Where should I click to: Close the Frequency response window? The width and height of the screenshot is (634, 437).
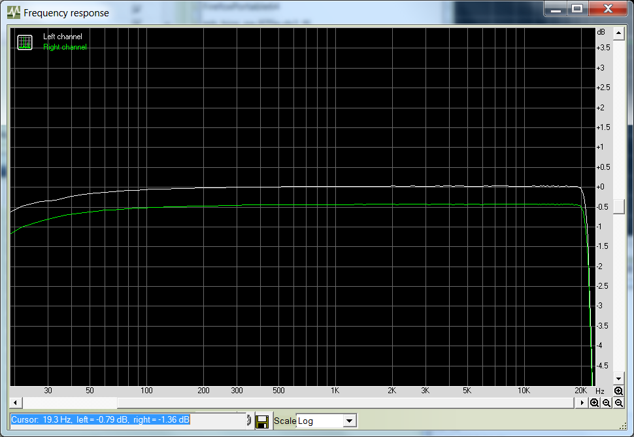tap(608, 8)
